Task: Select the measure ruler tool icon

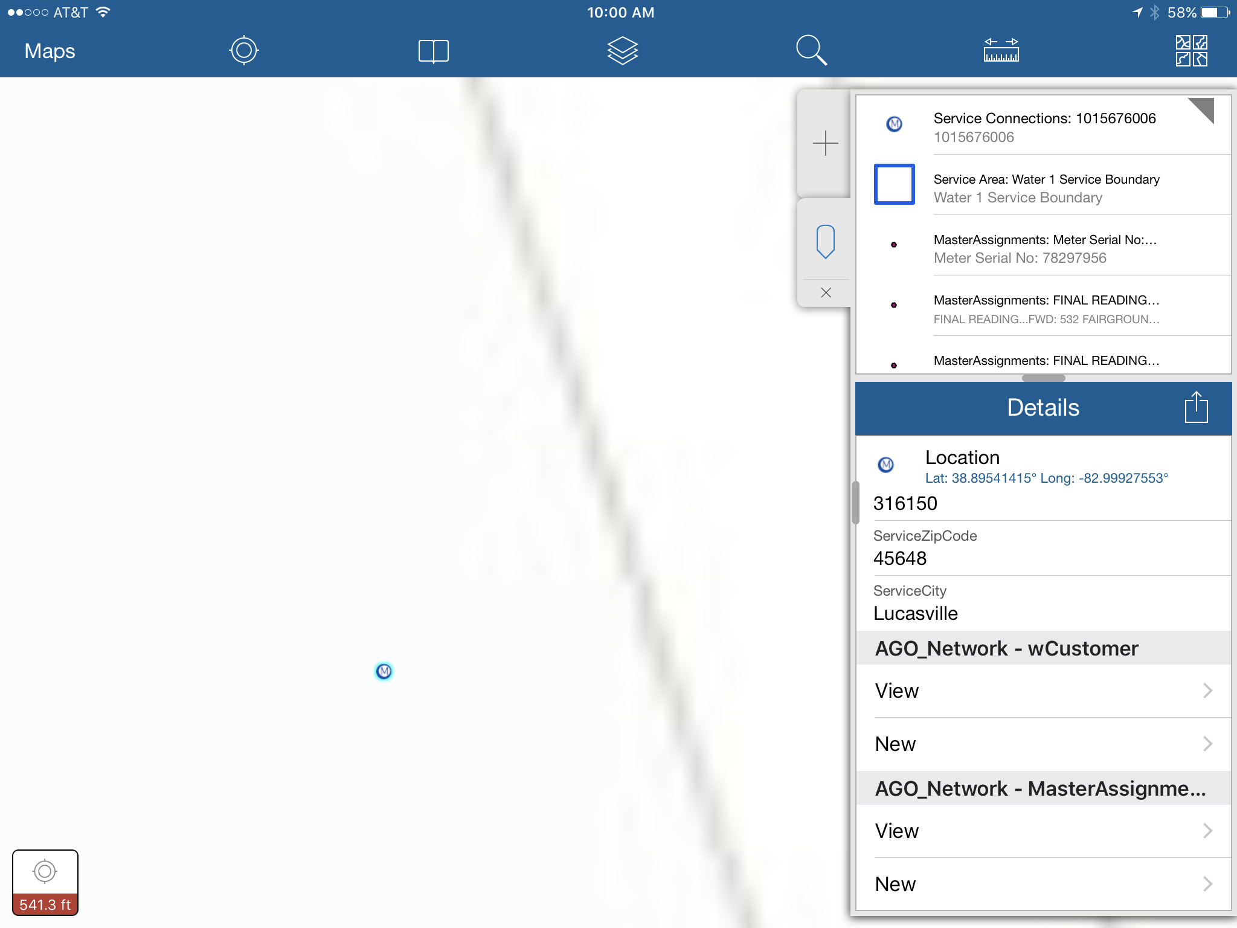Action: (1001, 50)
